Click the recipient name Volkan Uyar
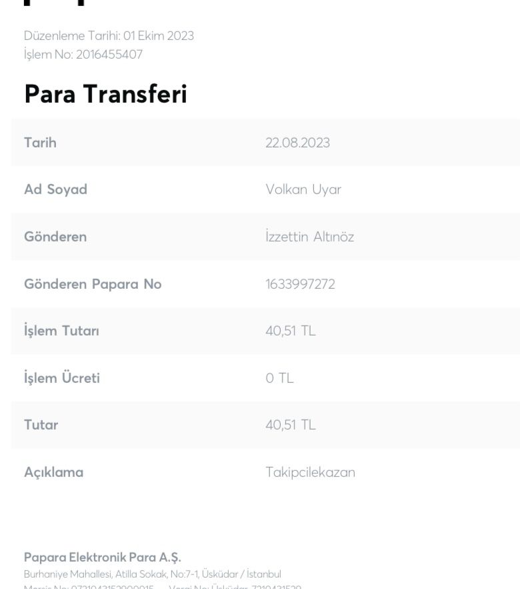520x589 pixels. 303,189
